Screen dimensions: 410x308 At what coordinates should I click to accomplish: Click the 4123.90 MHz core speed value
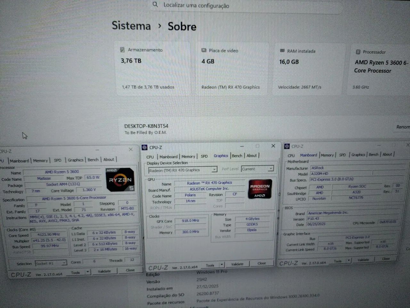(49, 234)
